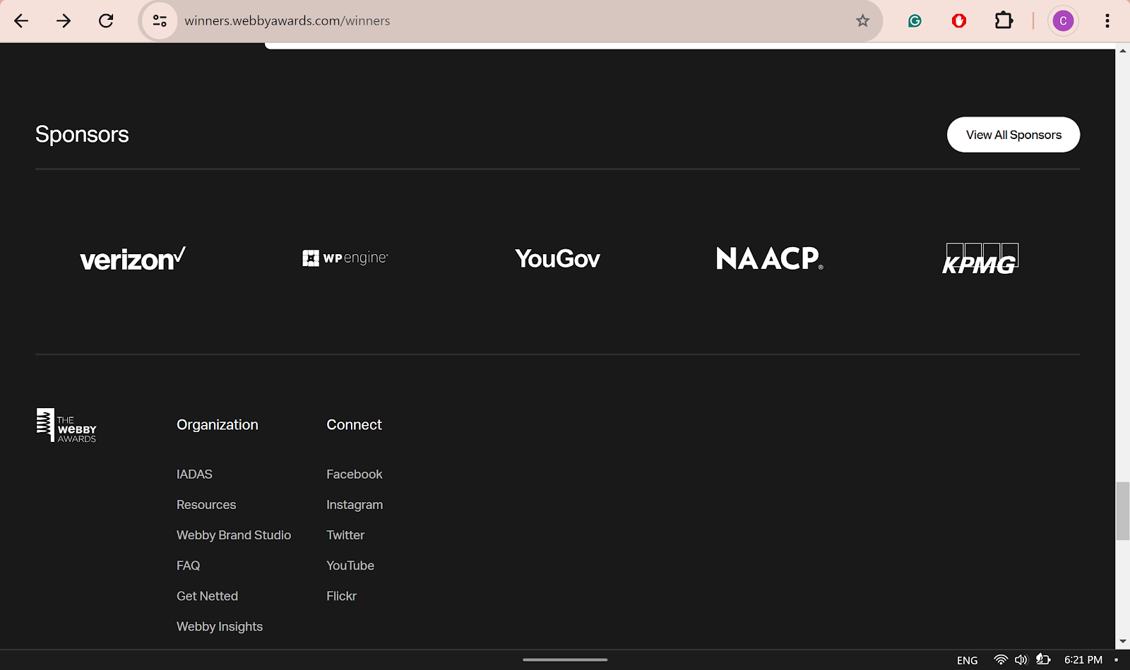The image size is (1130, 670).
Task: Open the volume speaker tray icon
Action: click(x=1021, y=660)
